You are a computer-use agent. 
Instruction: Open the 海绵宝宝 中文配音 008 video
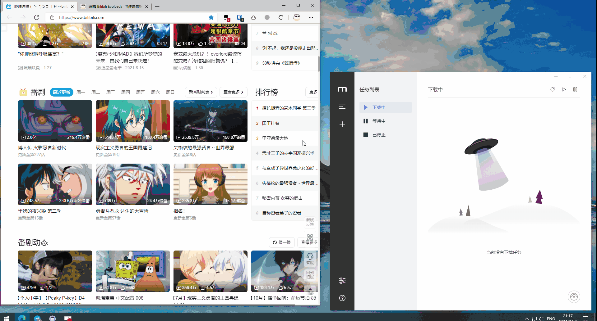pos(133,271)
